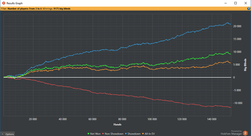The width and height of the screenshot is (251, 136).
Task: Toggle the Net Won green legend swatch
Action: (x=88, y=133)
